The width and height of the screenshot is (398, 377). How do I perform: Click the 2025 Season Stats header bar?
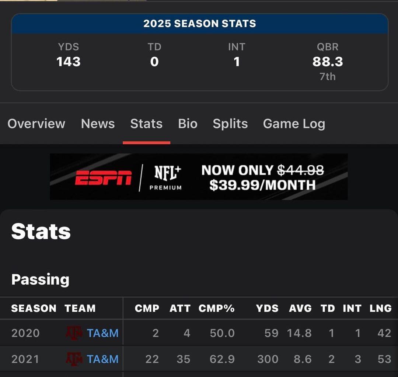[x=199, y=23]
